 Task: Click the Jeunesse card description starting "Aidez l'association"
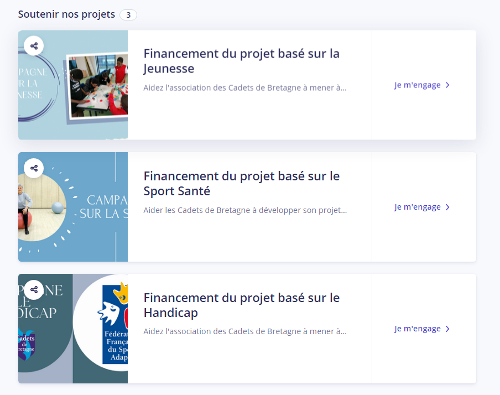pos(244,87)
